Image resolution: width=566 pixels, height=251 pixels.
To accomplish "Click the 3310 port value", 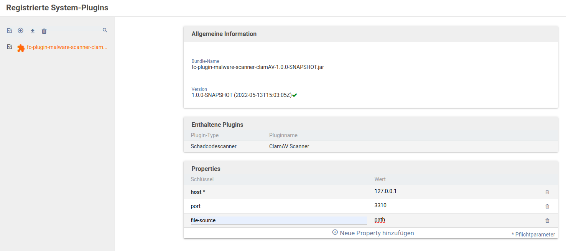I will click(x=380, y=205).
